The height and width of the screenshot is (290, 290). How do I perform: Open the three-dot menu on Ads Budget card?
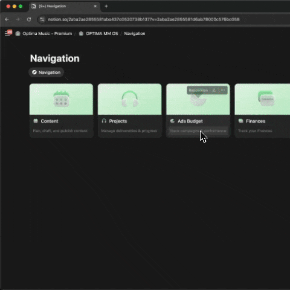point(223,90)
